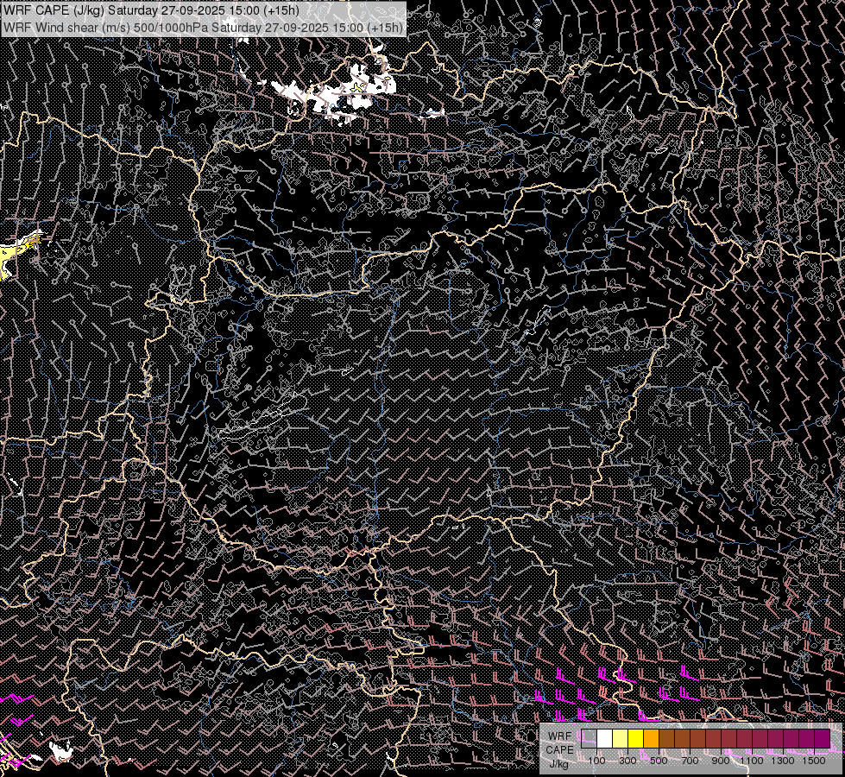Click the 100 label in CAPE legend
Viewport: 845px width, 777px height.
[596, 761]
